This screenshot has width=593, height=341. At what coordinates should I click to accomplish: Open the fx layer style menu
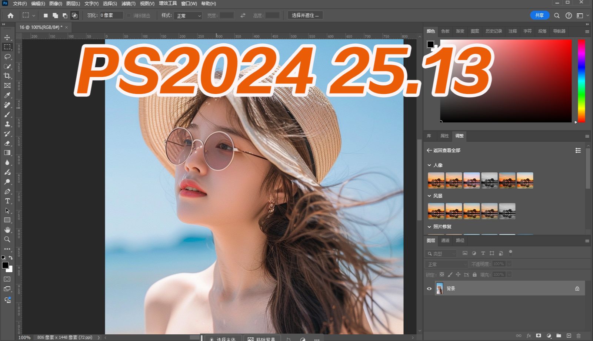pos(529,336)
